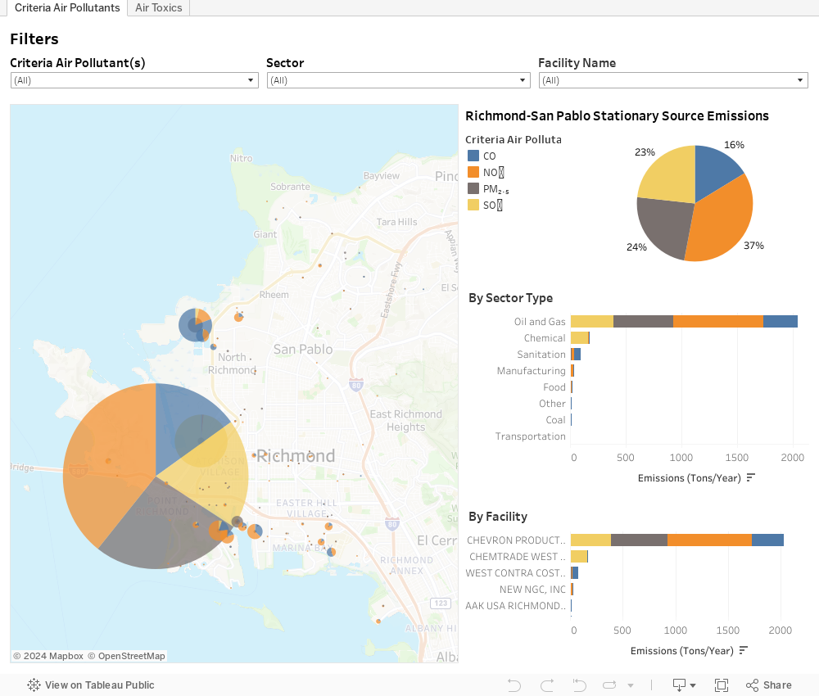Click the yellow 23% slice of summary pie
This screenshot has height=696, width=819.
[672, 175]
